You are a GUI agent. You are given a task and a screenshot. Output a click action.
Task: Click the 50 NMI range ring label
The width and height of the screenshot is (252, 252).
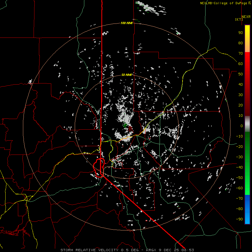[x=127, y=75]
